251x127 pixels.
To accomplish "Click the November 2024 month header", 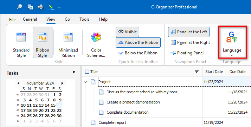I will 40,83.
